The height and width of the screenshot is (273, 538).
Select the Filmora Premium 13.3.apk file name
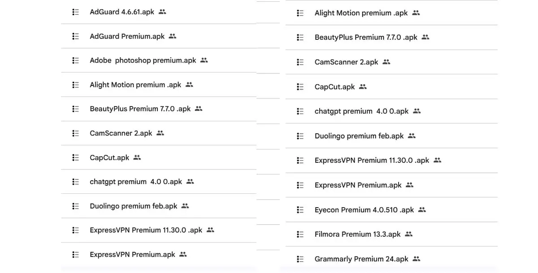(x=357, y=234)
